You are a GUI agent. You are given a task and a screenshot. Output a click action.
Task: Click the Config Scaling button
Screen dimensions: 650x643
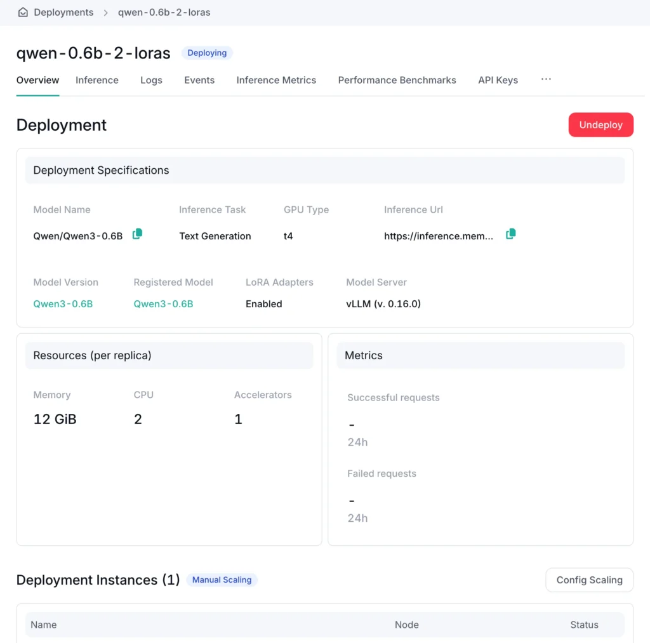589,580
